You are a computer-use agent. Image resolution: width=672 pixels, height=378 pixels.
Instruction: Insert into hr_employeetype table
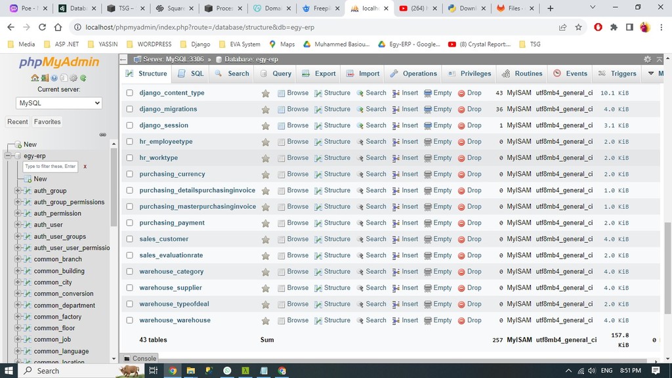point(405,142)
